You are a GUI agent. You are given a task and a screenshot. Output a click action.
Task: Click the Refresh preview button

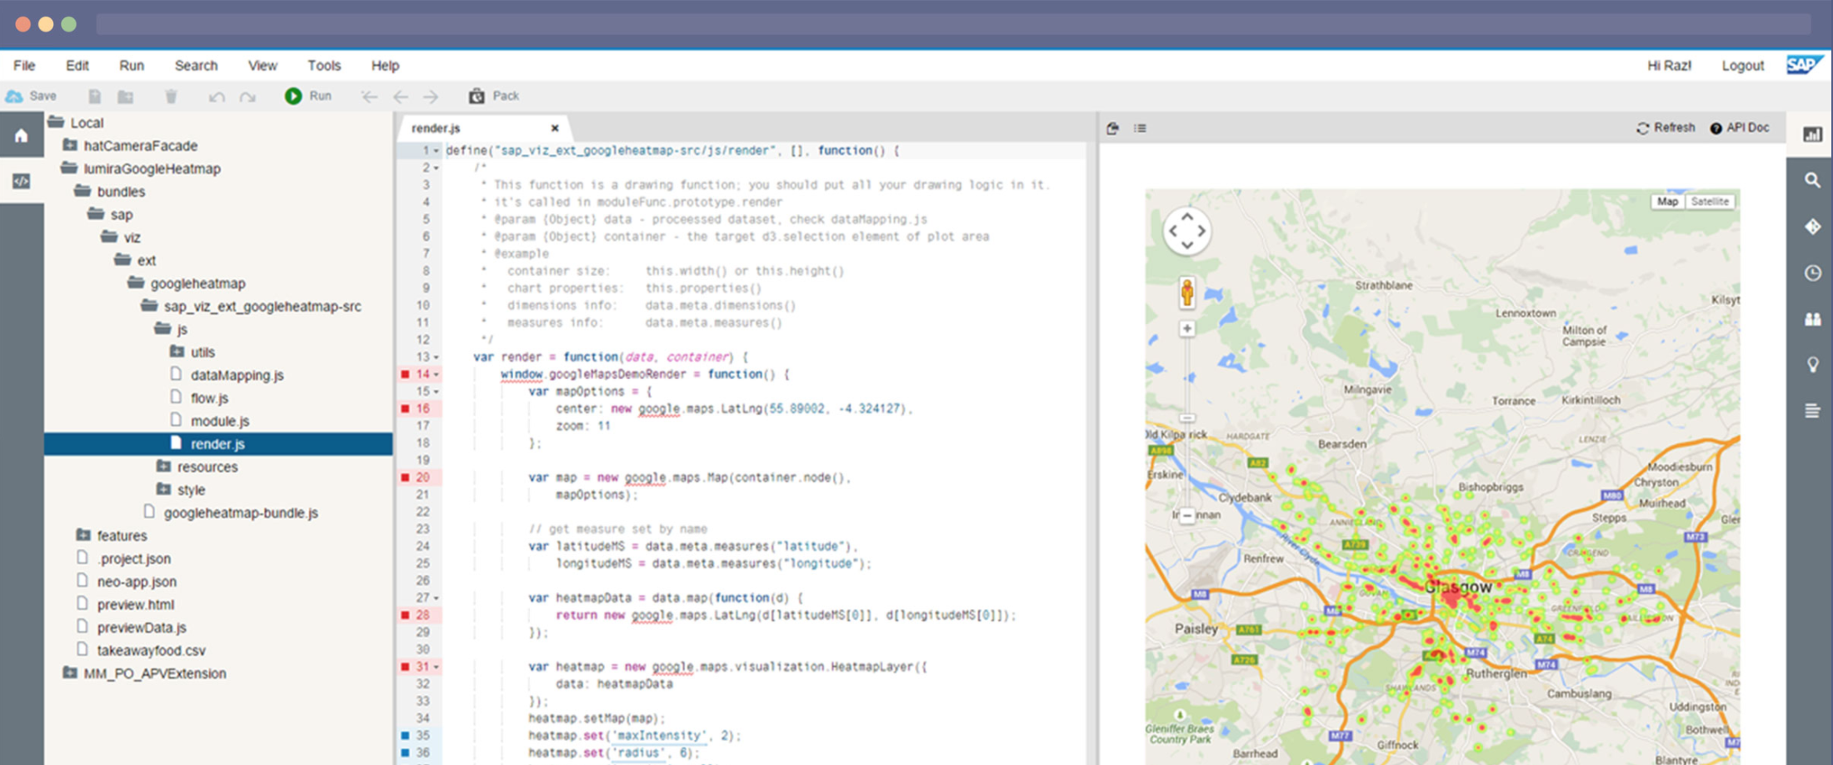click(1666, 127)
